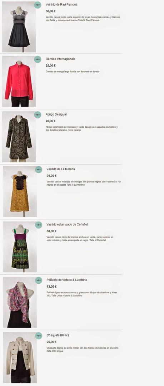Open Abrigo Desigual title link
Viewport: 164px width, 386px height.
pyautogui.click(x=56, y=114)
